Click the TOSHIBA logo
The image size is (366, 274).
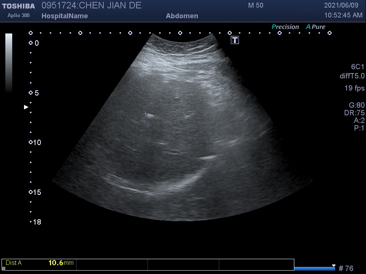18,6
